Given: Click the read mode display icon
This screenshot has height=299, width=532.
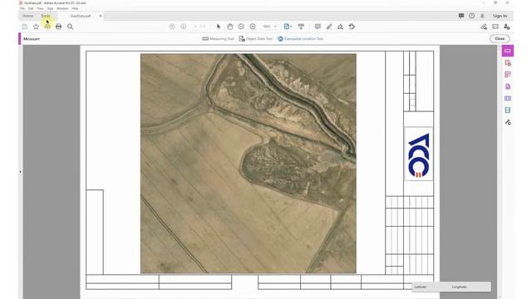Looking at the screenshot, I should pyautogui.click(x=301, y=27).
